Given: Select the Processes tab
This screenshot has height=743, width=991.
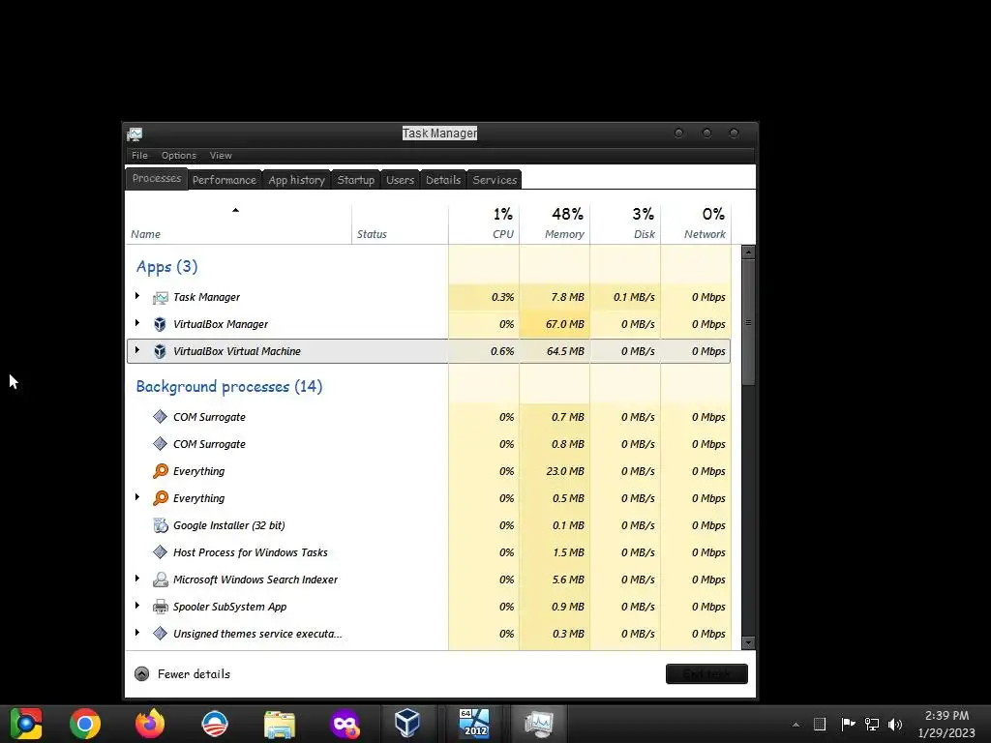Looking at the screenshot, I should point(157,179).
